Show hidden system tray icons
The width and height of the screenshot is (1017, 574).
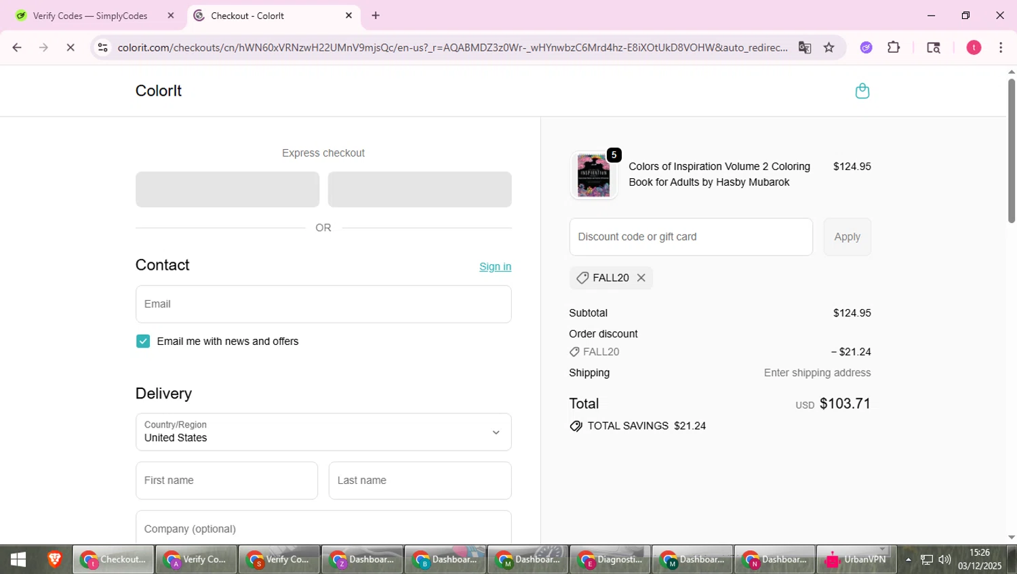click(909, 560)
